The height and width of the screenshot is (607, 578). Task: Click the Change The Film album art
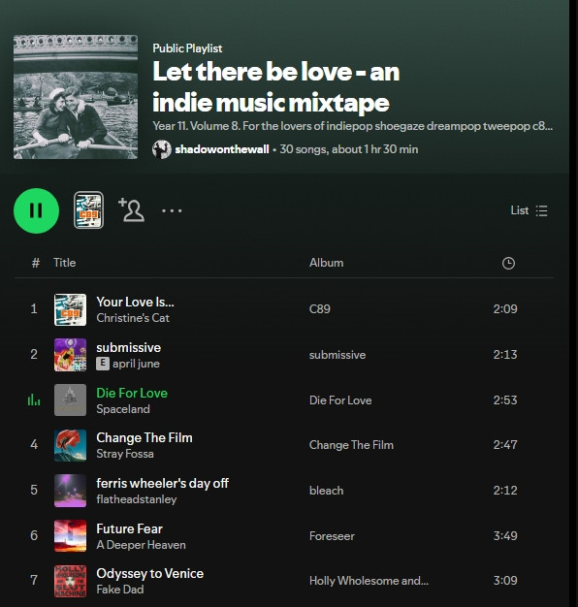(x=70, y=445)
